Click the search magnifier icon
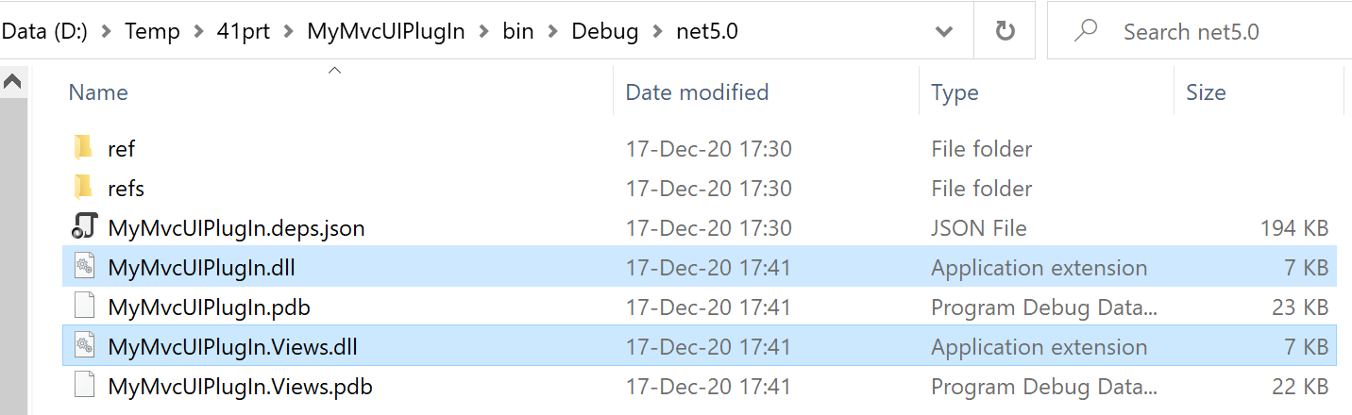Image resolution: width=1352 pixels, height=415 pixels. 1086,31
